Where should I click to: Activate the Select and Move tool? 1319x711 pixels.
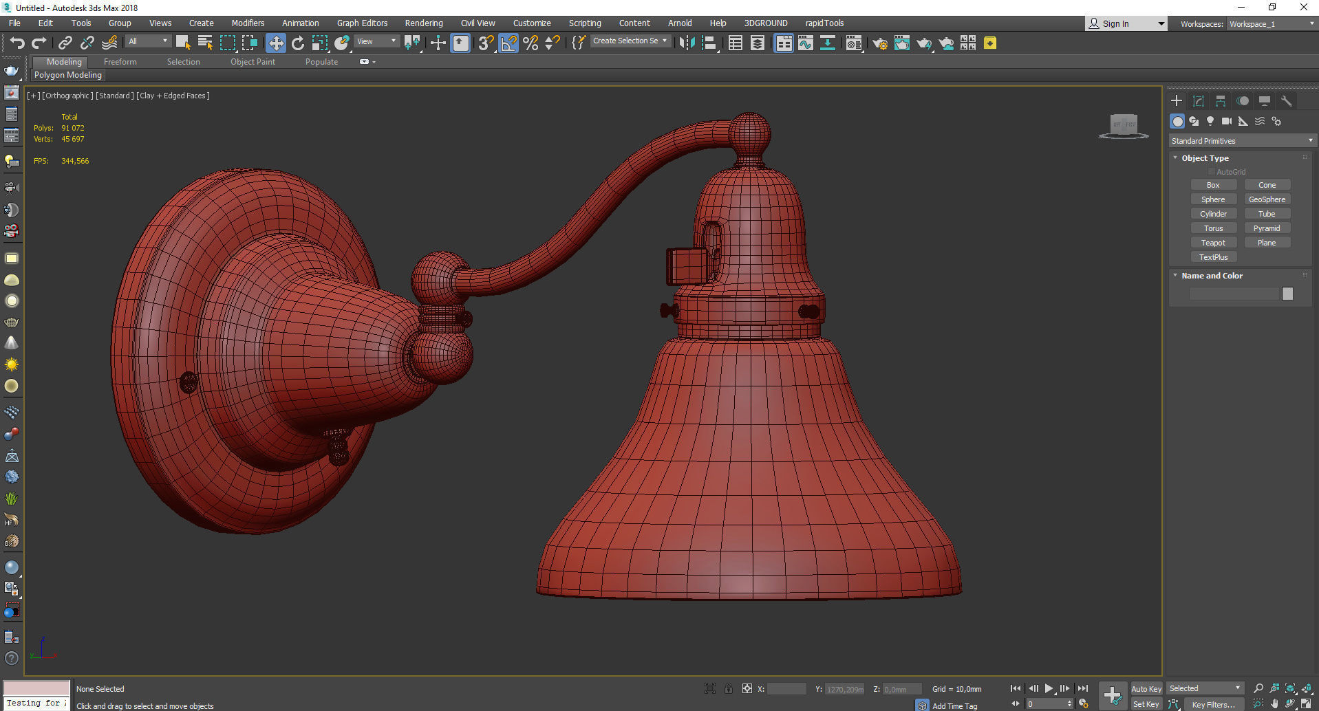(275, 43)
